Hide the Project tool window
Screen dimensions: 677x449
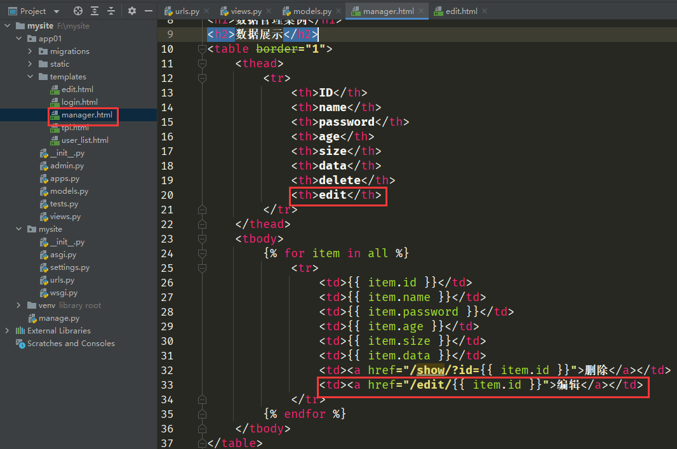pos(148,11)
